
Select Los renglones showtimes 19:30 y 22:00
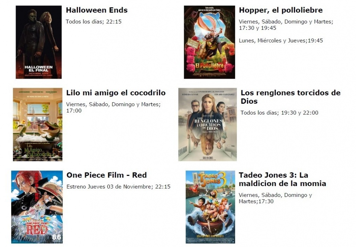pos(279,113)
